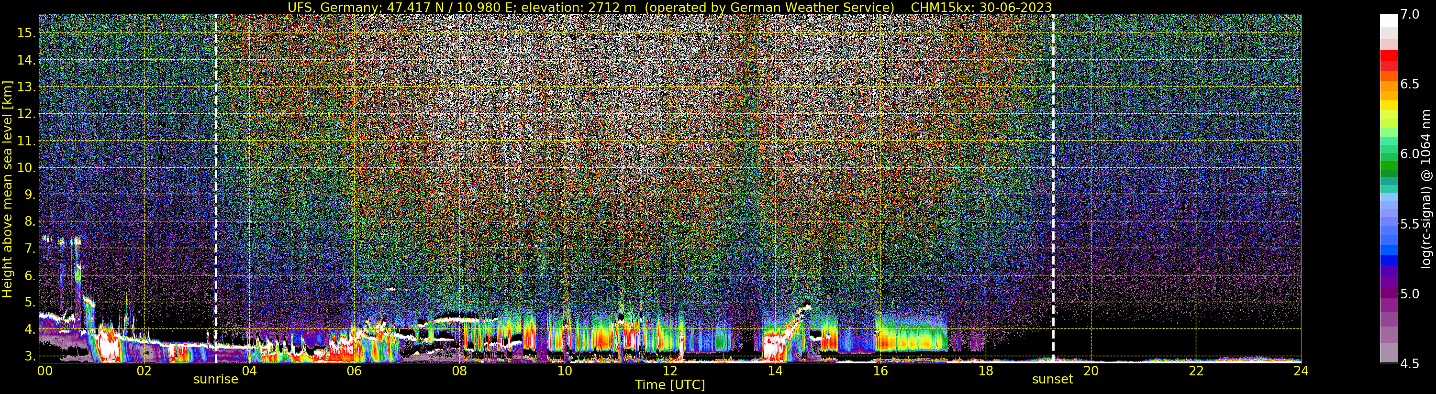
Task: Click the height axis tick '6.'
Action: (30, 275)
